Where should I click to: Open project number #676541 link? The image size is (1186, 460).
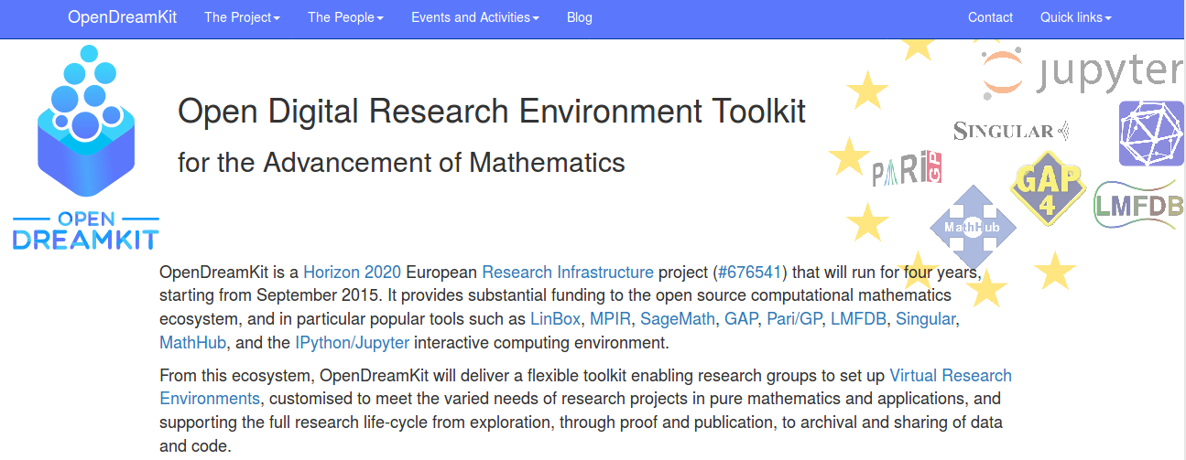(x=750, y=273)
